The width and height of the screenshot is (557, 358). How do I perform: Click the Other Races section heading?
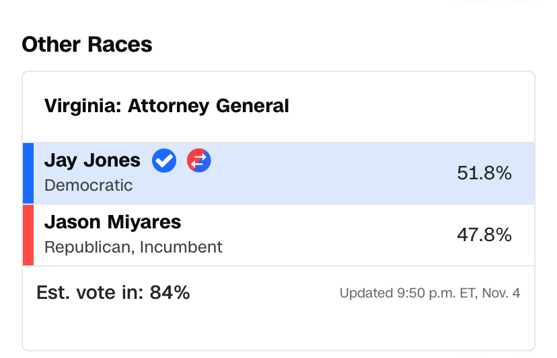click(x=87, y=45)
